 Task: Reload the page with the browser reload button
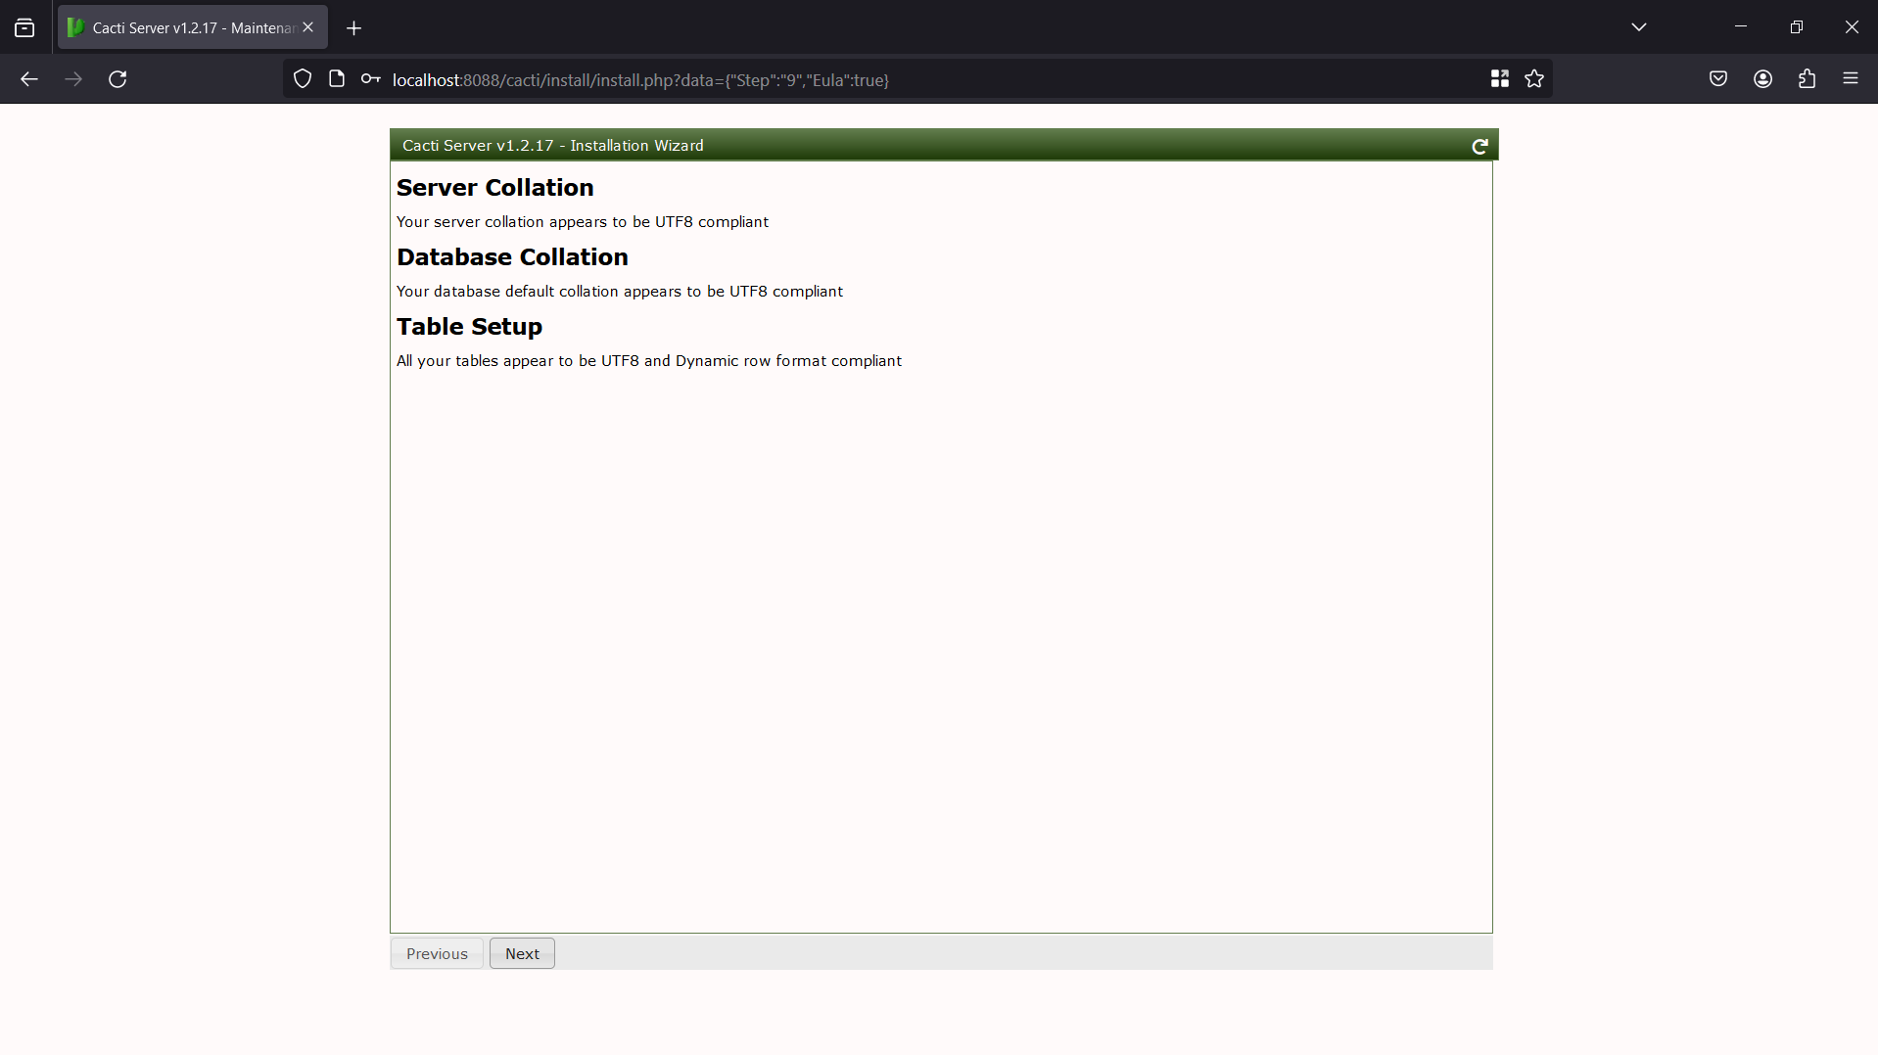coord(117,79)
